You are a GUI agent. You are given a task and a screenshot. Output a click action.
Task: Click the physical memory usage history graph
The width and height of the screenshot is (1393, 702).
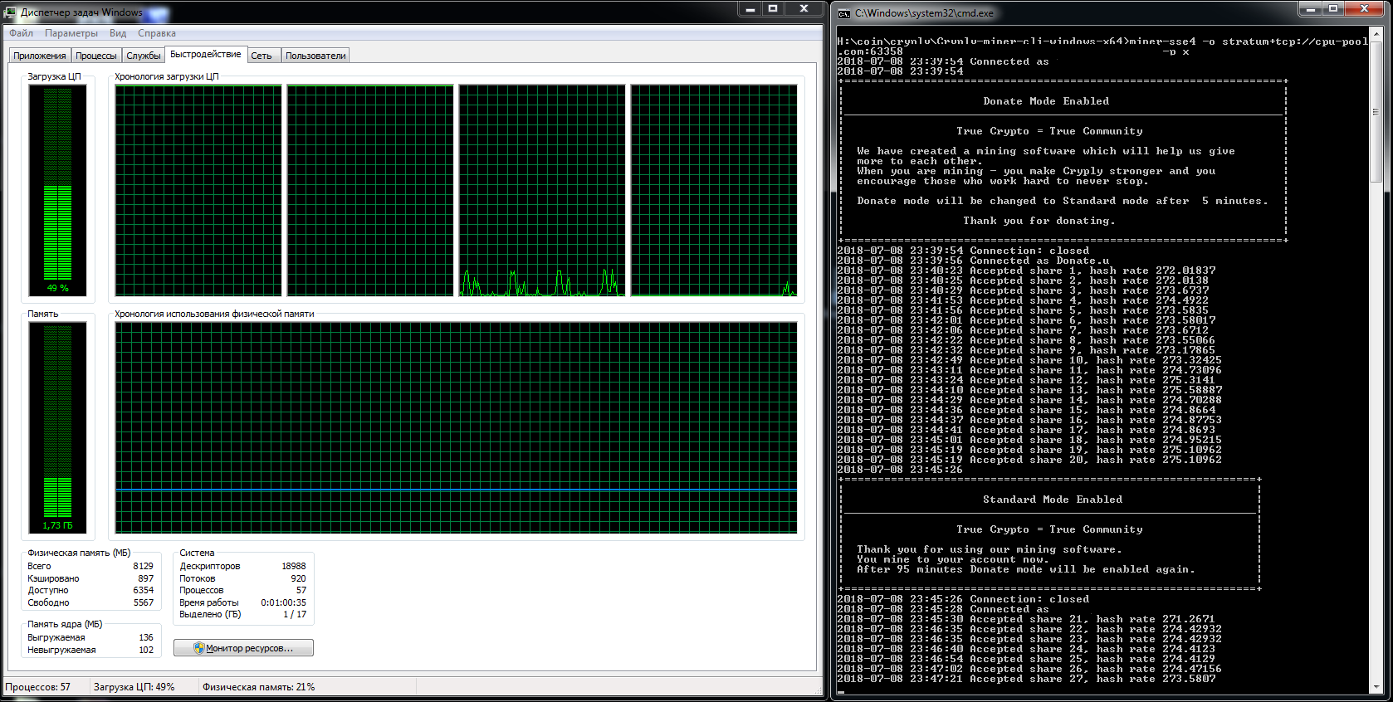pyautogui.click(x=456, y=427)
